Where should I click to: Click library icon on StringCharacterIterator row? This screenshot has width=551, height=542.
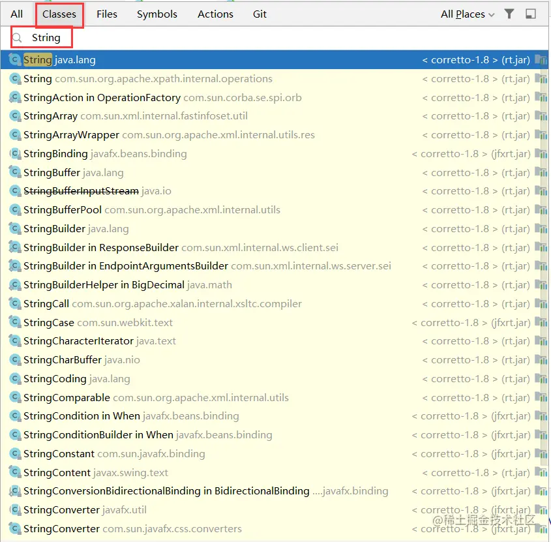[541, 341]
